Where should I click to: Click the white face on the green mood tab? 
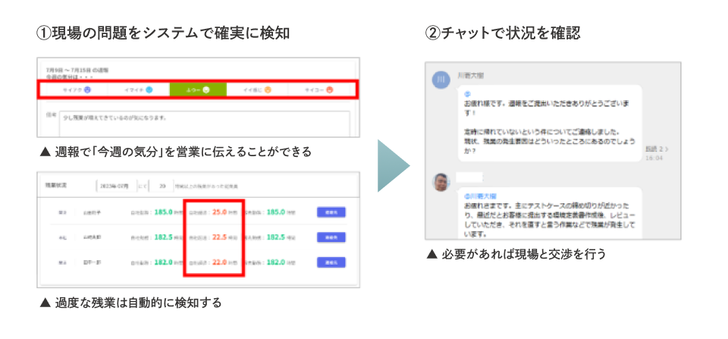[206, 89]
